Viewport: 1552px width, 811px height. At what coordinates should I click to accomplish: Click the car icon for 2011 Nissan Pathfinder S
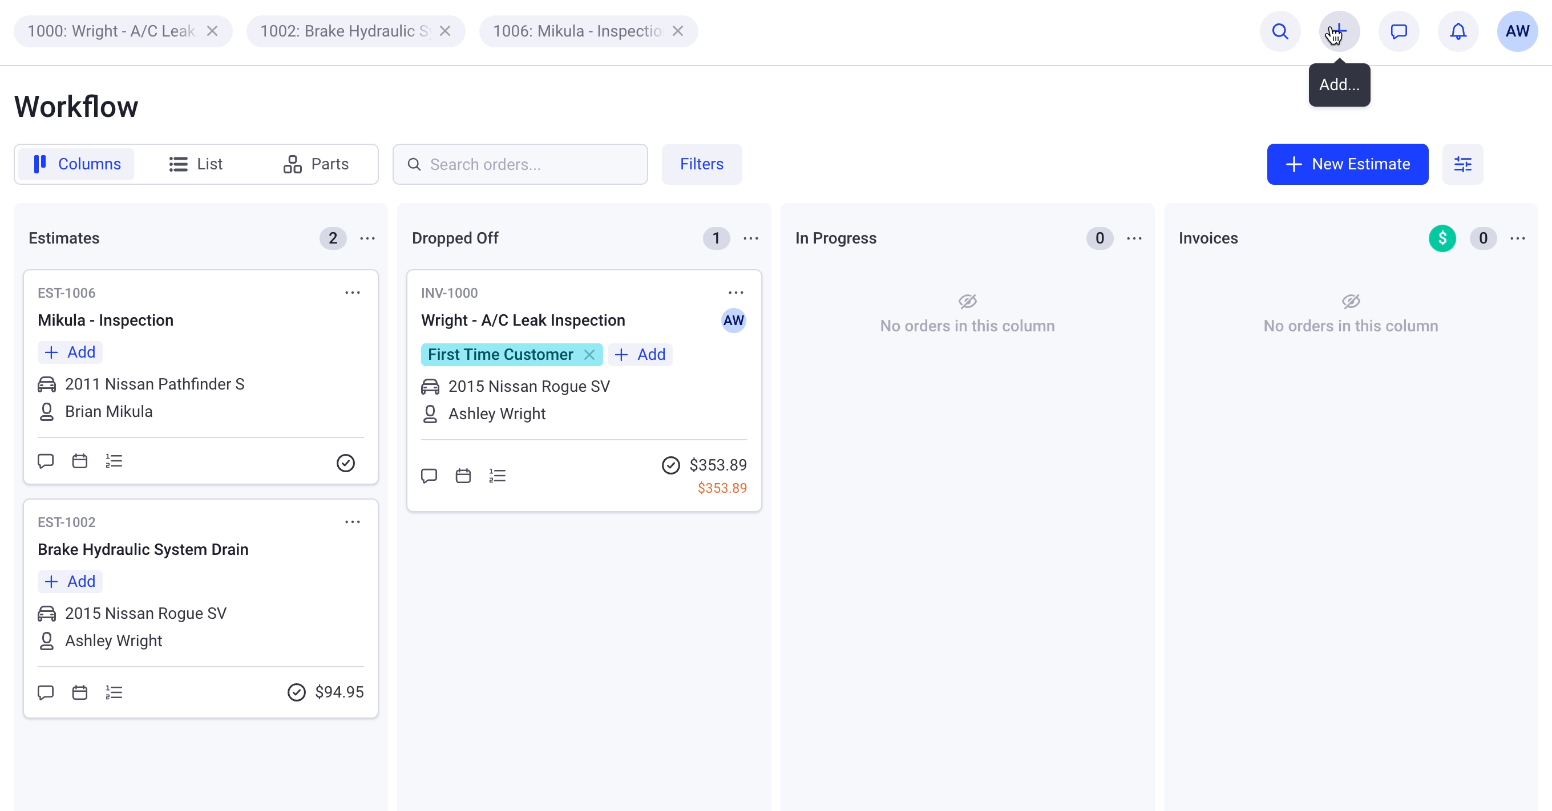46,384
